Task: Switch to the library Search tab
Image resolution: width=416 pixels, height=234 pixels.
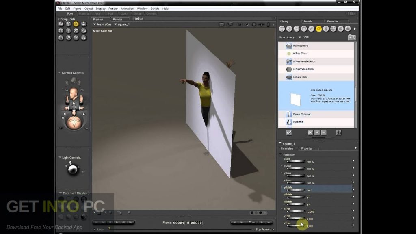Action: 308,21
